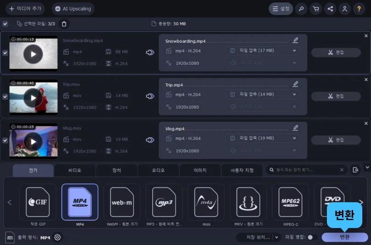Switch to the 비디오 (Video) tab
Viewport: 371px width, 245px height.
[75, 171]
